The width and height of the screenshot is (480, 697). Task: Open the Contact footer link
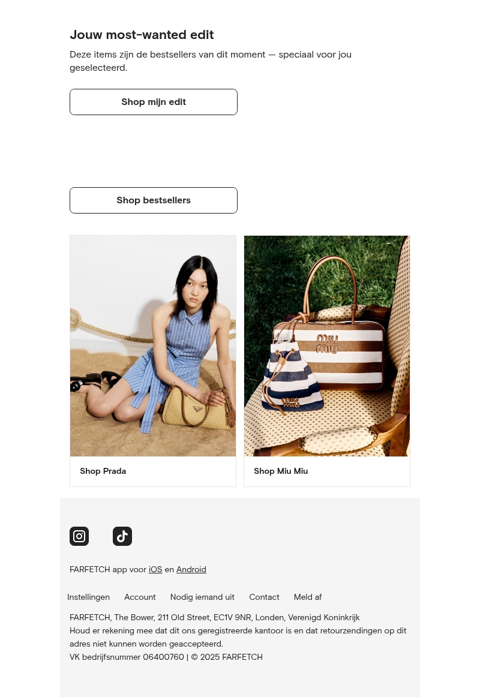(x=264, y=597)
